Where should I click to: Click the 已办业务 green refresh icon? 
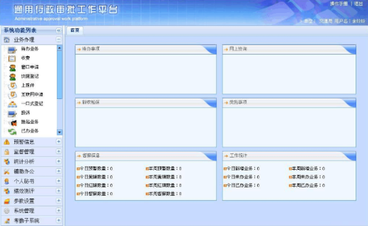pyautogui.click(x=12, y=132)
